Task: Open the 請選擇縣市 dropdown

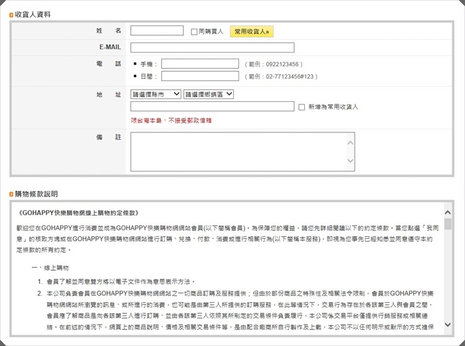Action: [x=155, y=94]
